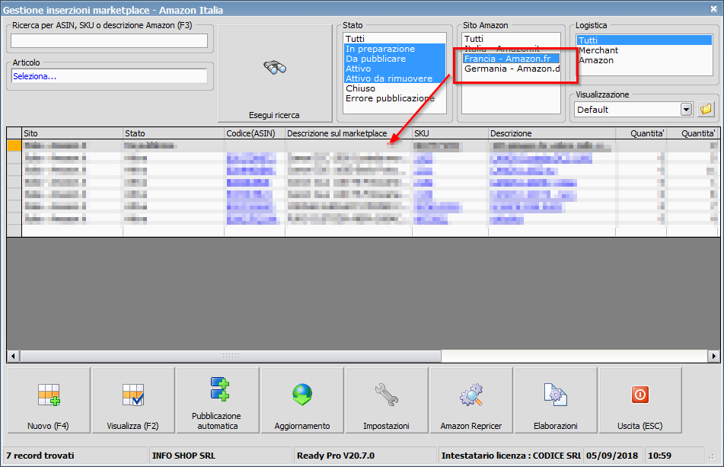The image size is (724, 467).
Task: Click 'Ready Pro V20.7.0' status entry
Action: pos(336,456)
